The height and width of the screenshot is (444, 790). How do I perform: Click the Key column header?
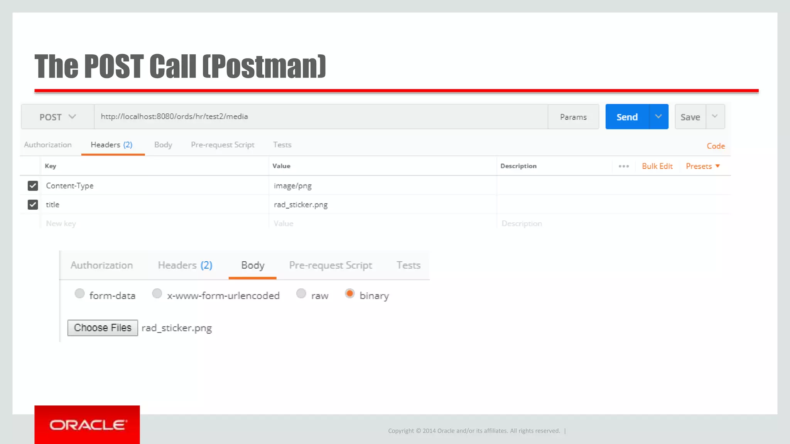(51, 166)
